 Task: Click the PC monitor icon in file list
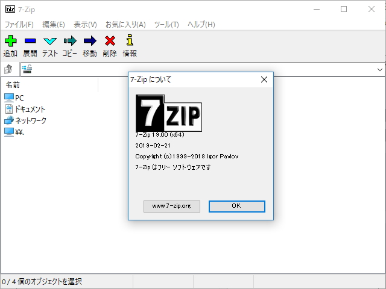(9, 98)
